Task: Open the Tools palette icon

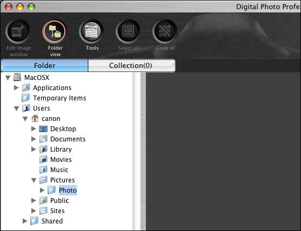Action: point(91,31)
